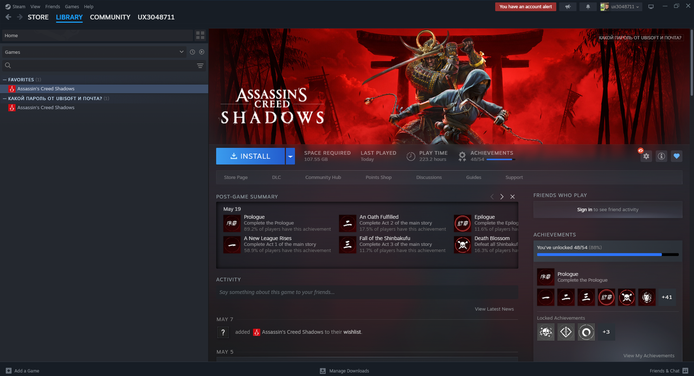Open the Friends & Chat icon

(x=685, y=371)
